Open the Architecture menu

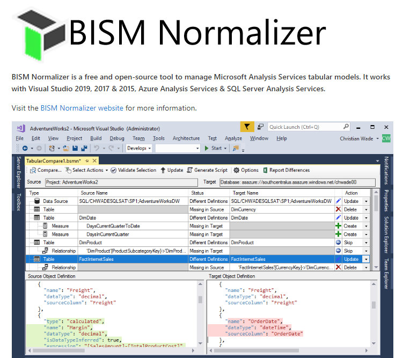[186, 138]
